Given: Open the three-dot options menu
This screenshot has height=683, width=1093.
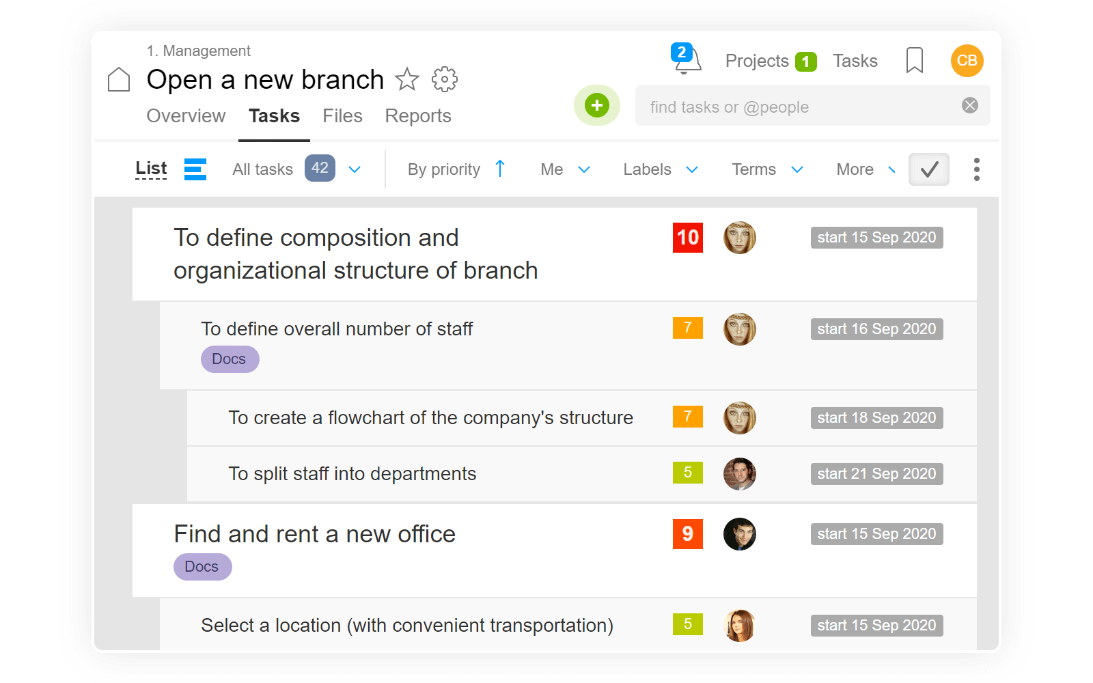Looking at the screenshot, I should [x=976, y=169].
